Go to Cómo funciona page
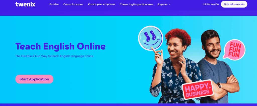Screen dimensions: 257x106 [x=73, y=4]
